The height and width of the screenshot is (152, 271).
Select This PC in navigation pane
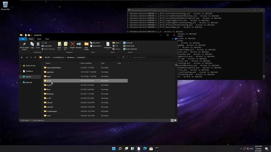[28, 77]
